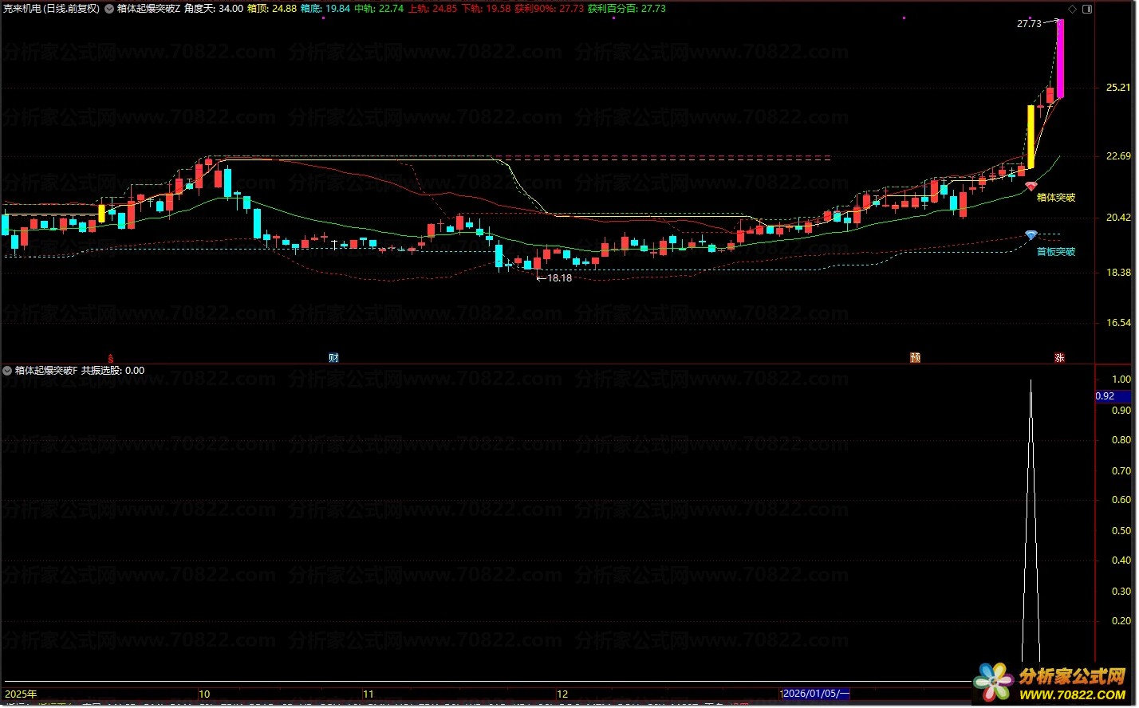1139x708 pixels.
Task: Expand the 箱体起爆突破F indicator dropdown arrow
Action: (x=8, y=371)
